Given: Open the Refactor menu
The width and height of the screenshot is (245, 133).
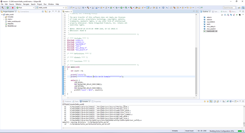Looking at the screenshot, I should pos(18,4).
